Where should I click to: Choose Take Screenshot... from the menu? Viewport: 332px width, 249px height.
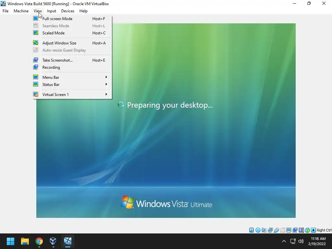(72, 60)
